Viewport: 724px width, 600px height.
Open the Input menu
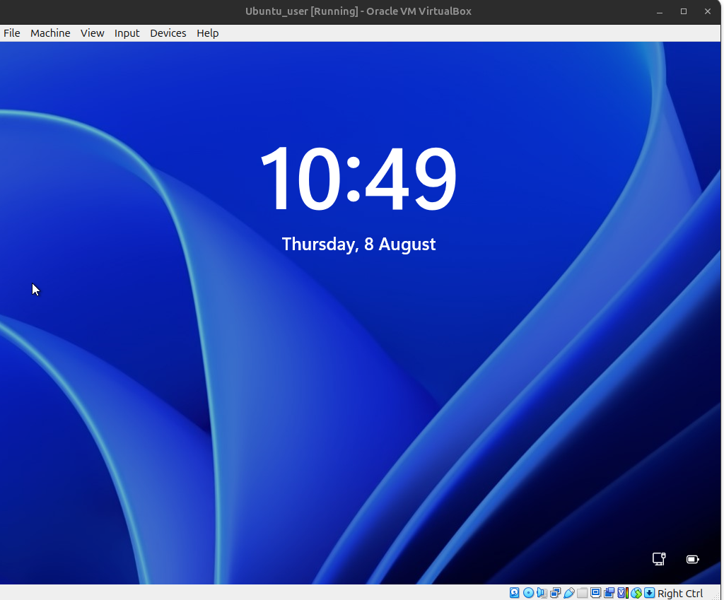(x=127, y=33)
